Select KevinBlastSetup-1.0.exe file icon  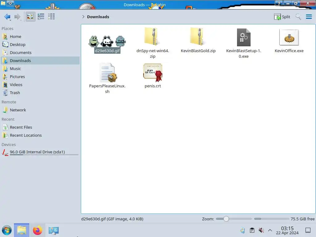(244, 37)
